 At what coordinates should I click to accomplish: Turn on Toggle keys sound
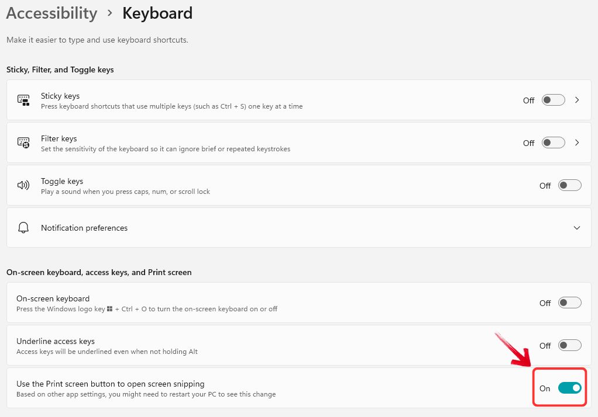click(569, 185)
